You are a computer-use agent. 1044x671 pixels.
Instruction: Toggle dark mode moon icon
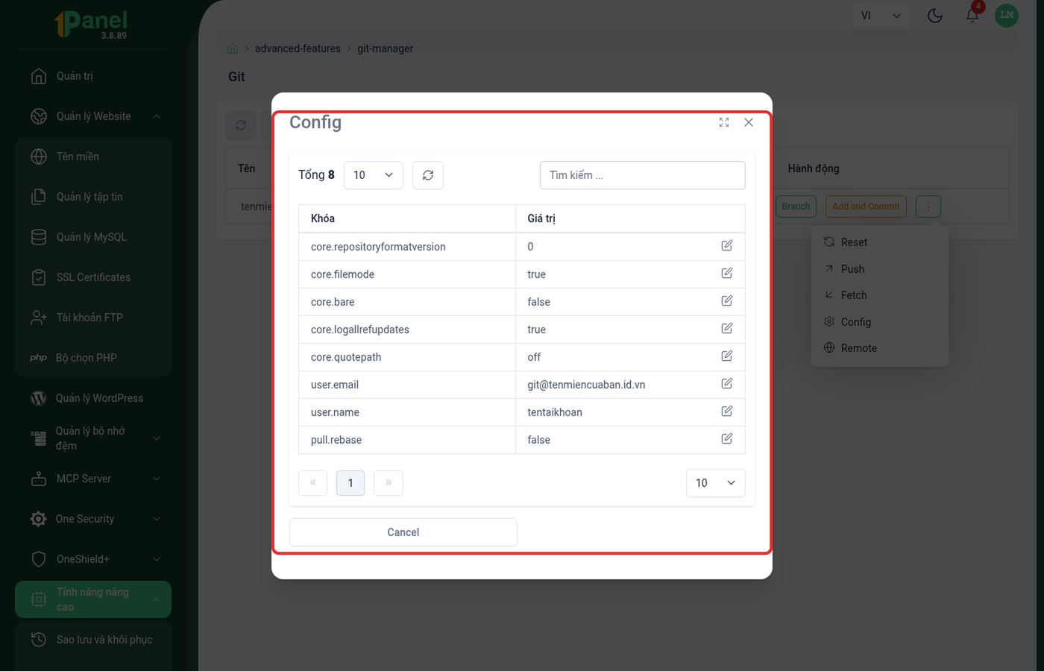[x=935, y=16]
